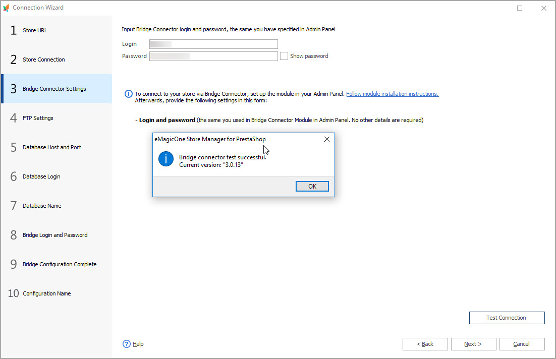Click the info icon beside connection instructions
The height and width of the screenshot is (359, 556).
(128, 94)
